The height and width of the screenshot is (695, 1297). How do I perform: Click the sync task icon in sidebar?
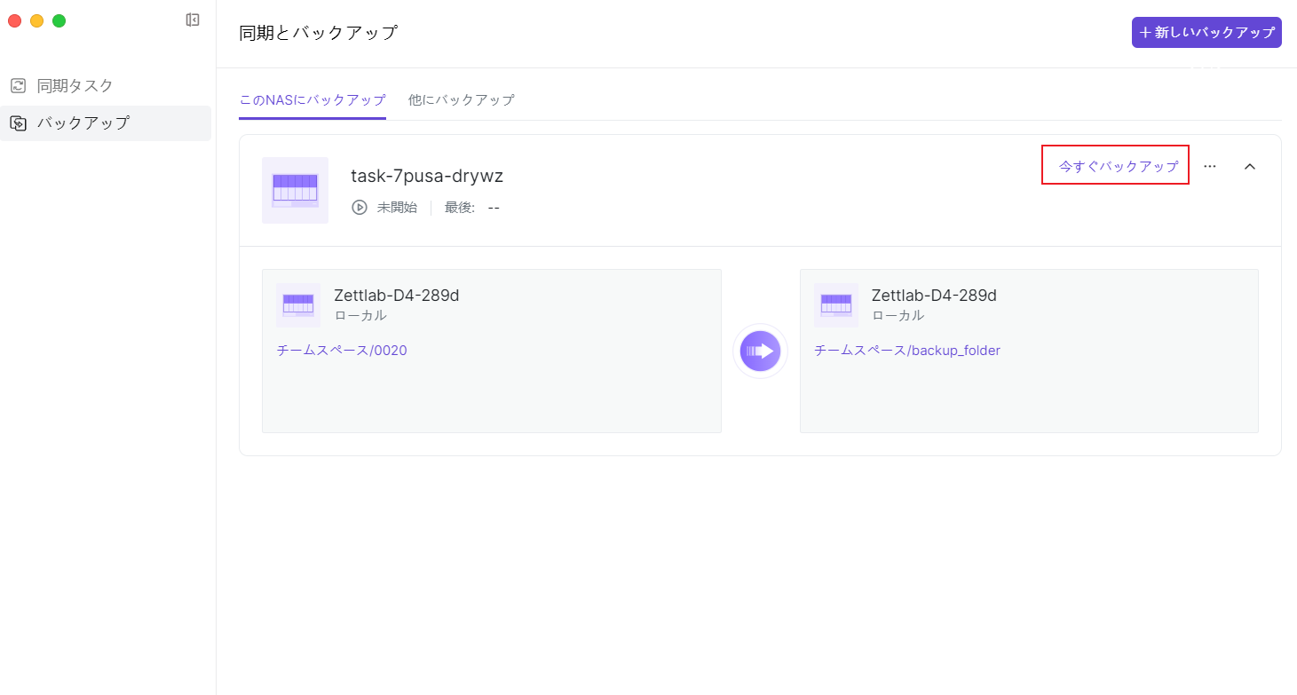(18, 86)
